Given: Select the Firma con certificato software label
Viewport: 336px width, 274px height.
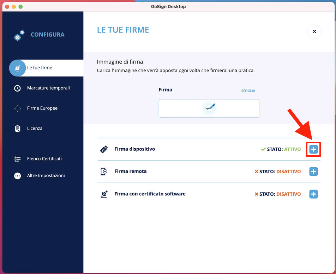Looking at the screenshot, I should point(150,194).
